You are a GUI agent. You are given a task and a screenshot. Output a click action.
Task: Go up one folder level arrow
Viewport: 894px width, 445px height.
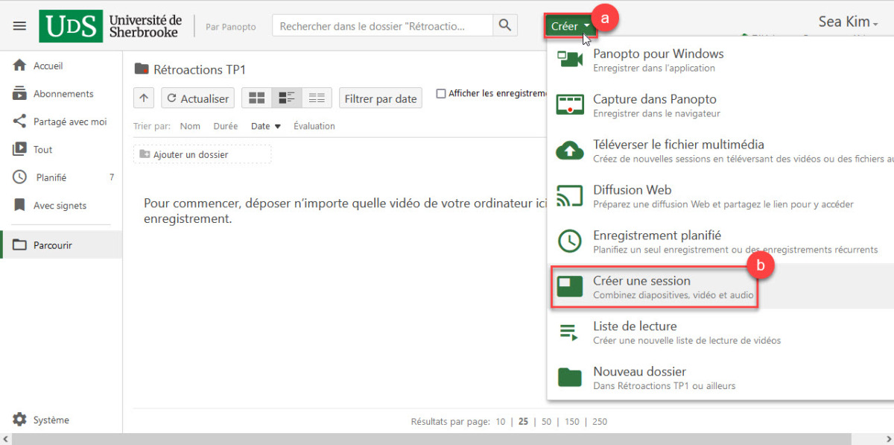(144, 98)
